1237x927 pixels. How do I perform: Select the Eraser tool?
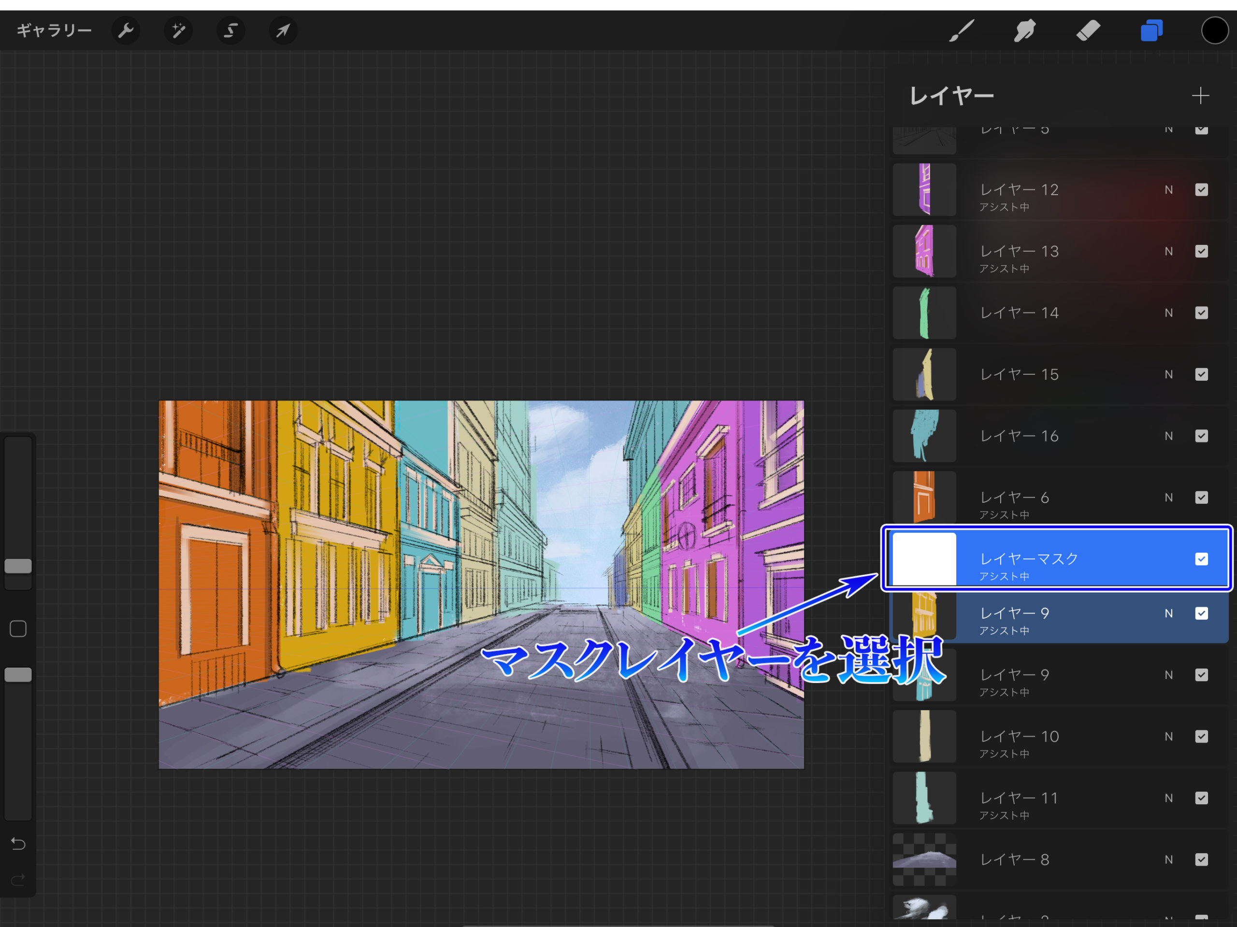point(1088,31)
